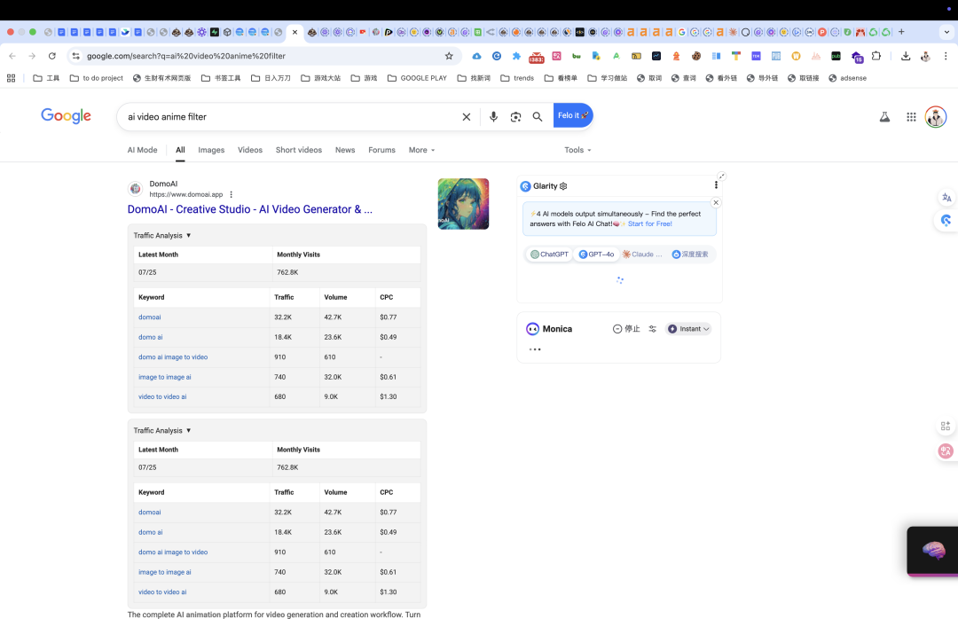Expand the Glarity panel arrow icon
The image size is (958, 619).
(721, 176)
